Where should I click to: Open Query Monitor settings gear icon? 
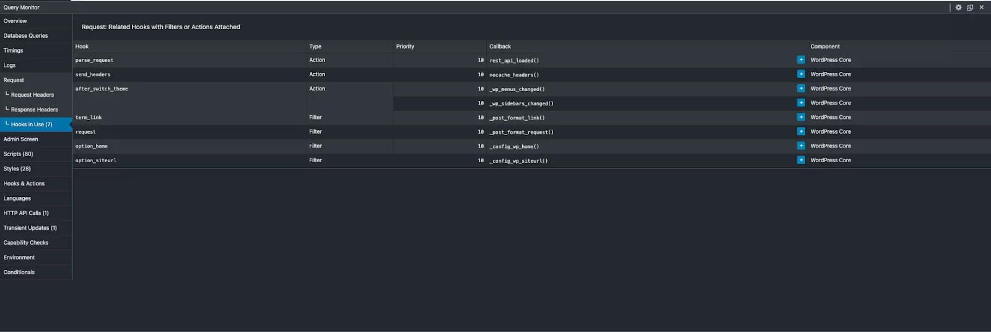click(958, 7)
